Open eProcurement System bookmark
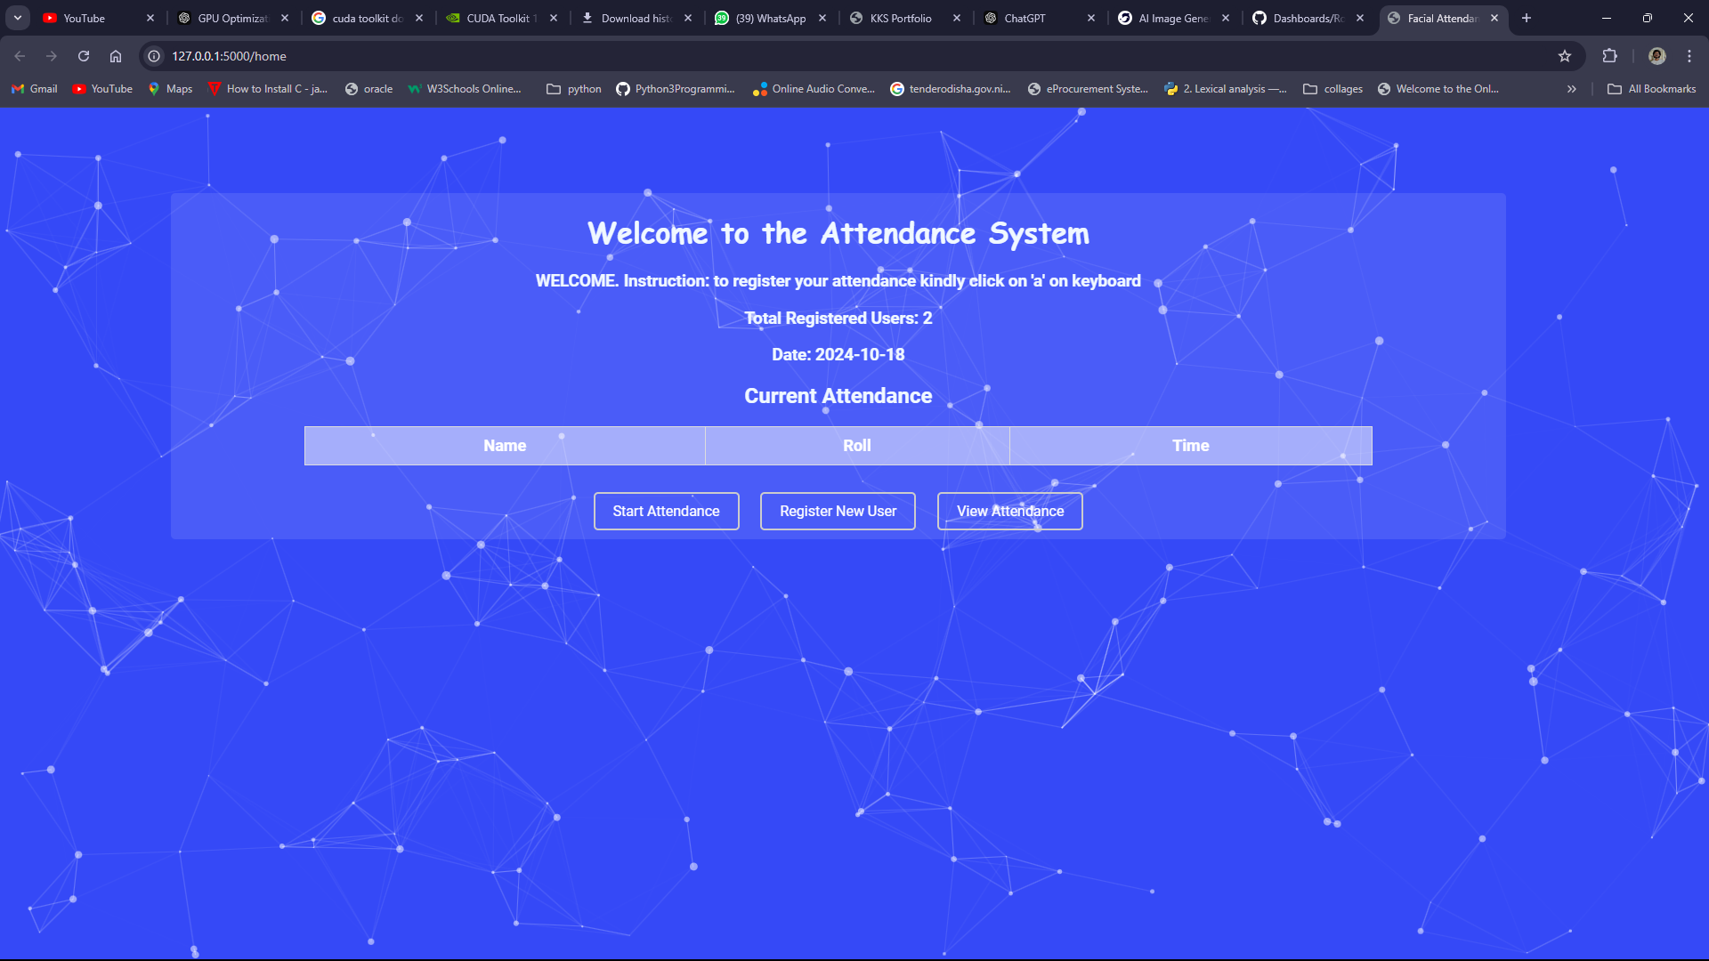The image size is (1709, 961). [1088, 89]
